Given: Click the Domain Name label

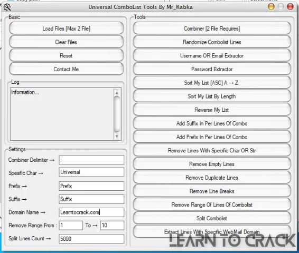Looking at the screenshot, I should 27,212.
